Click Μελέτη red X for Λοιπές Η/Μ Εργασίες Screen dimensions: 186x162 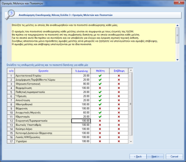[100, 137]
